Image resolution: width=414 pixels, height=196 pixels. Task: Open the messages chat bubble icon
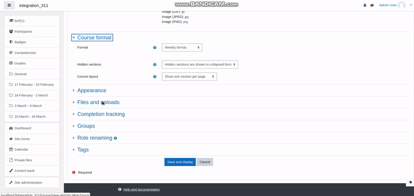click(372, 5)
